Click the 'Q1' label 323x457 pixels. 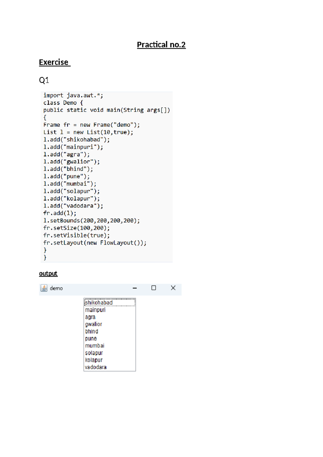44,80
